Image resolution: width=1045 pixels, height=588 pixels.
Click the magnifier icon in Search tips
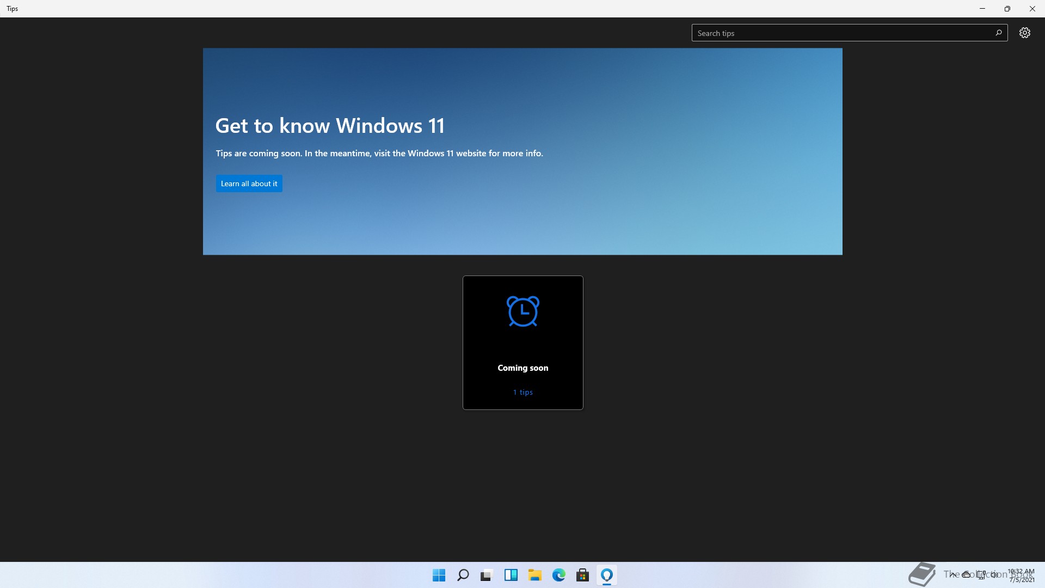(x=998, y=33)
